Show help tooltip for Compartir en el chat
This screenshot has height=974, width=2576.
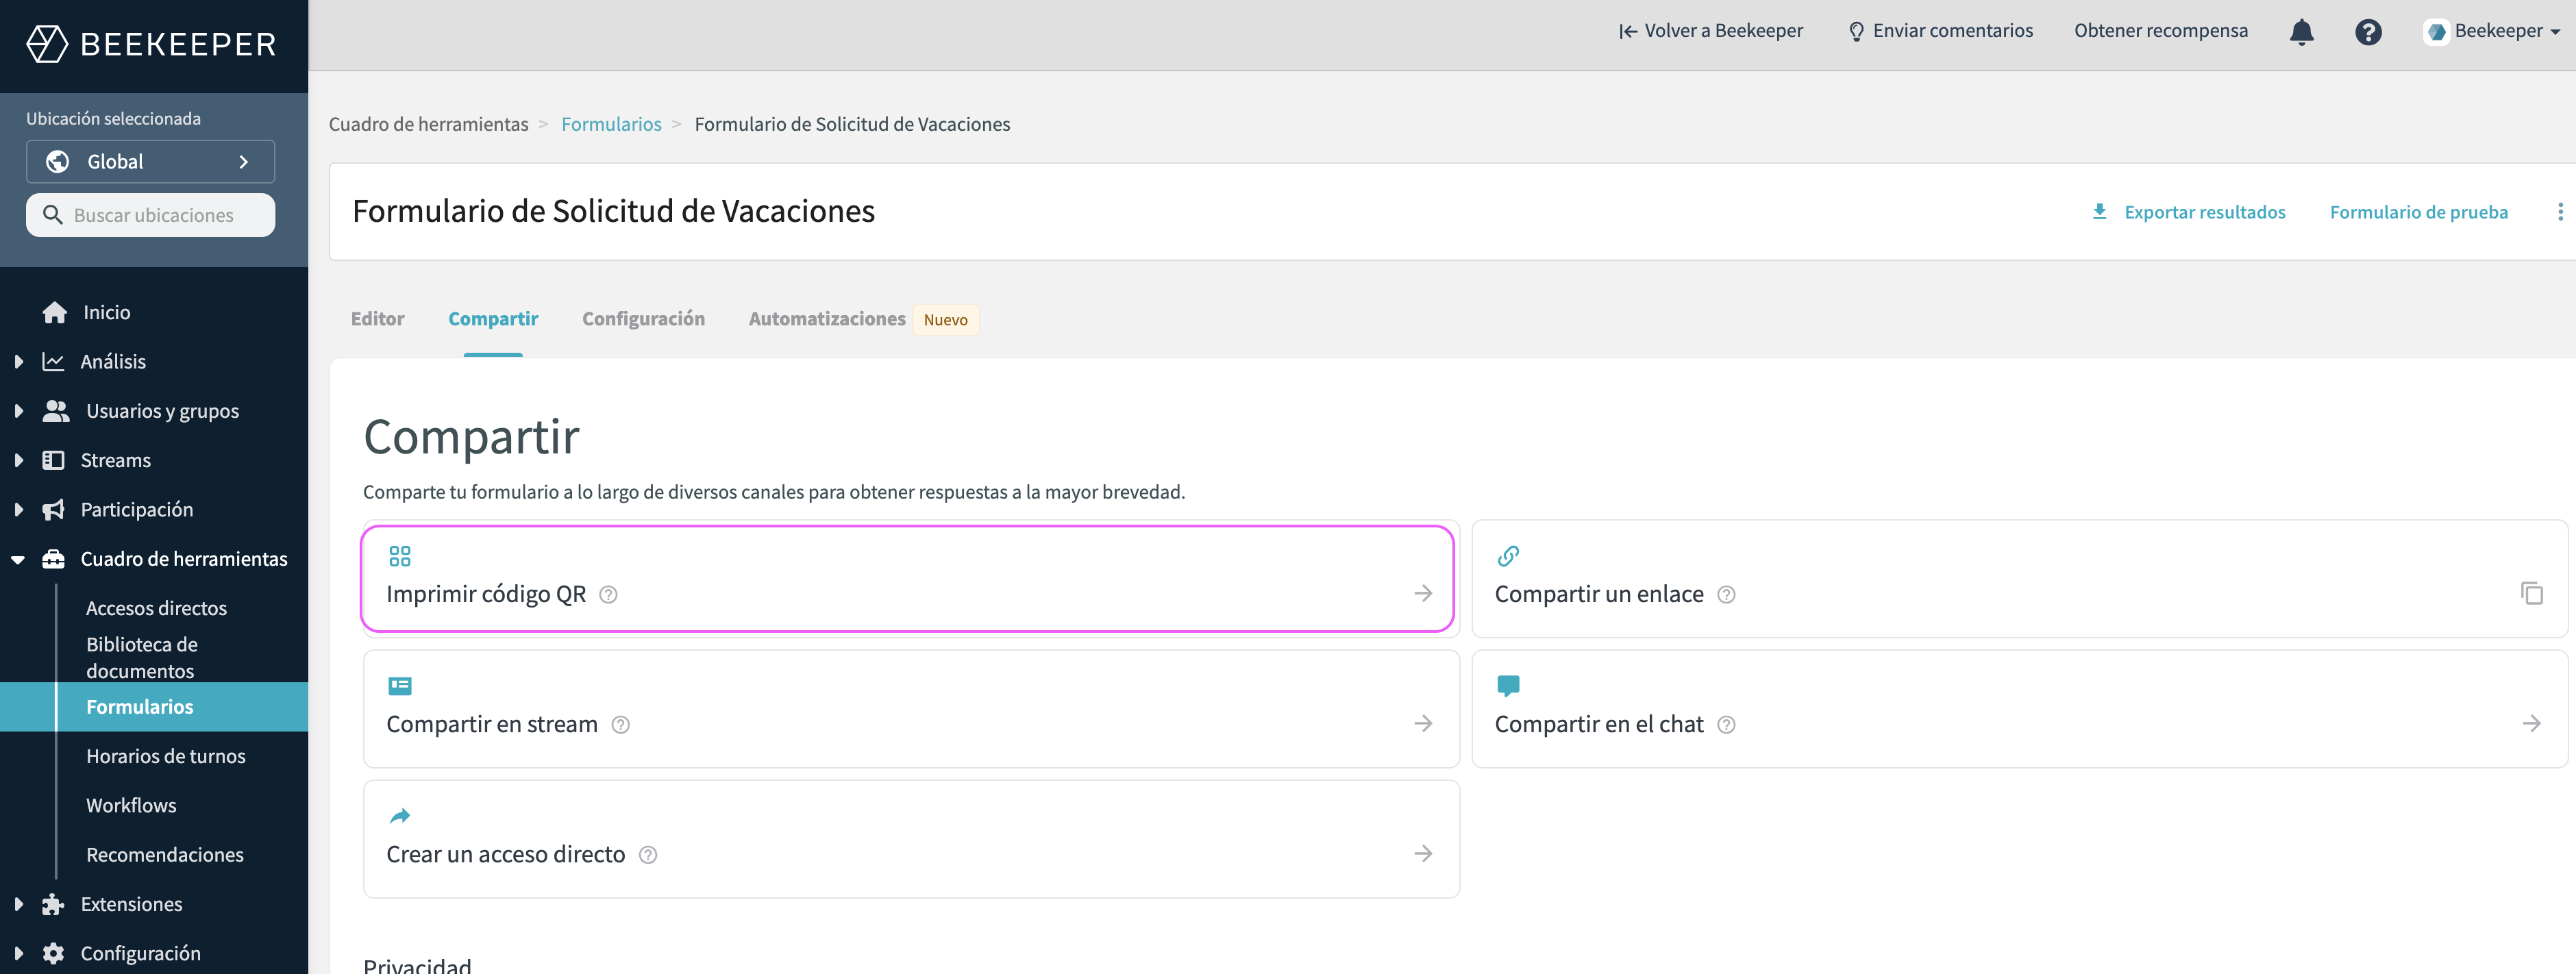(x=1726, y=725)
